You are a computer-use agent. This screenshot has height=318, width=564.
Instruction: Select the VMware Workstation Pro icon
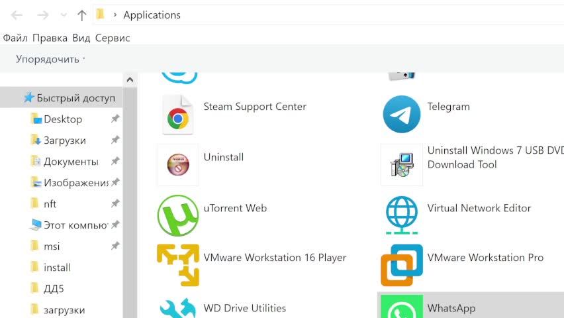(402, 266)
